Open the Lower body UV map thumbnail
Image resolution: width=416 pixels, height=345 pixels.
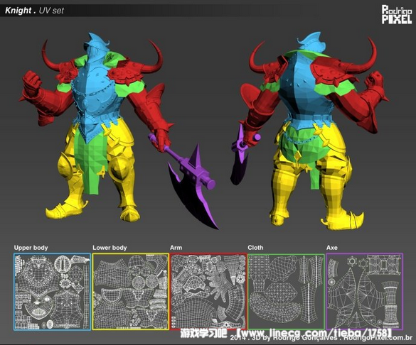pyautogui.click(x=131, y=292)
